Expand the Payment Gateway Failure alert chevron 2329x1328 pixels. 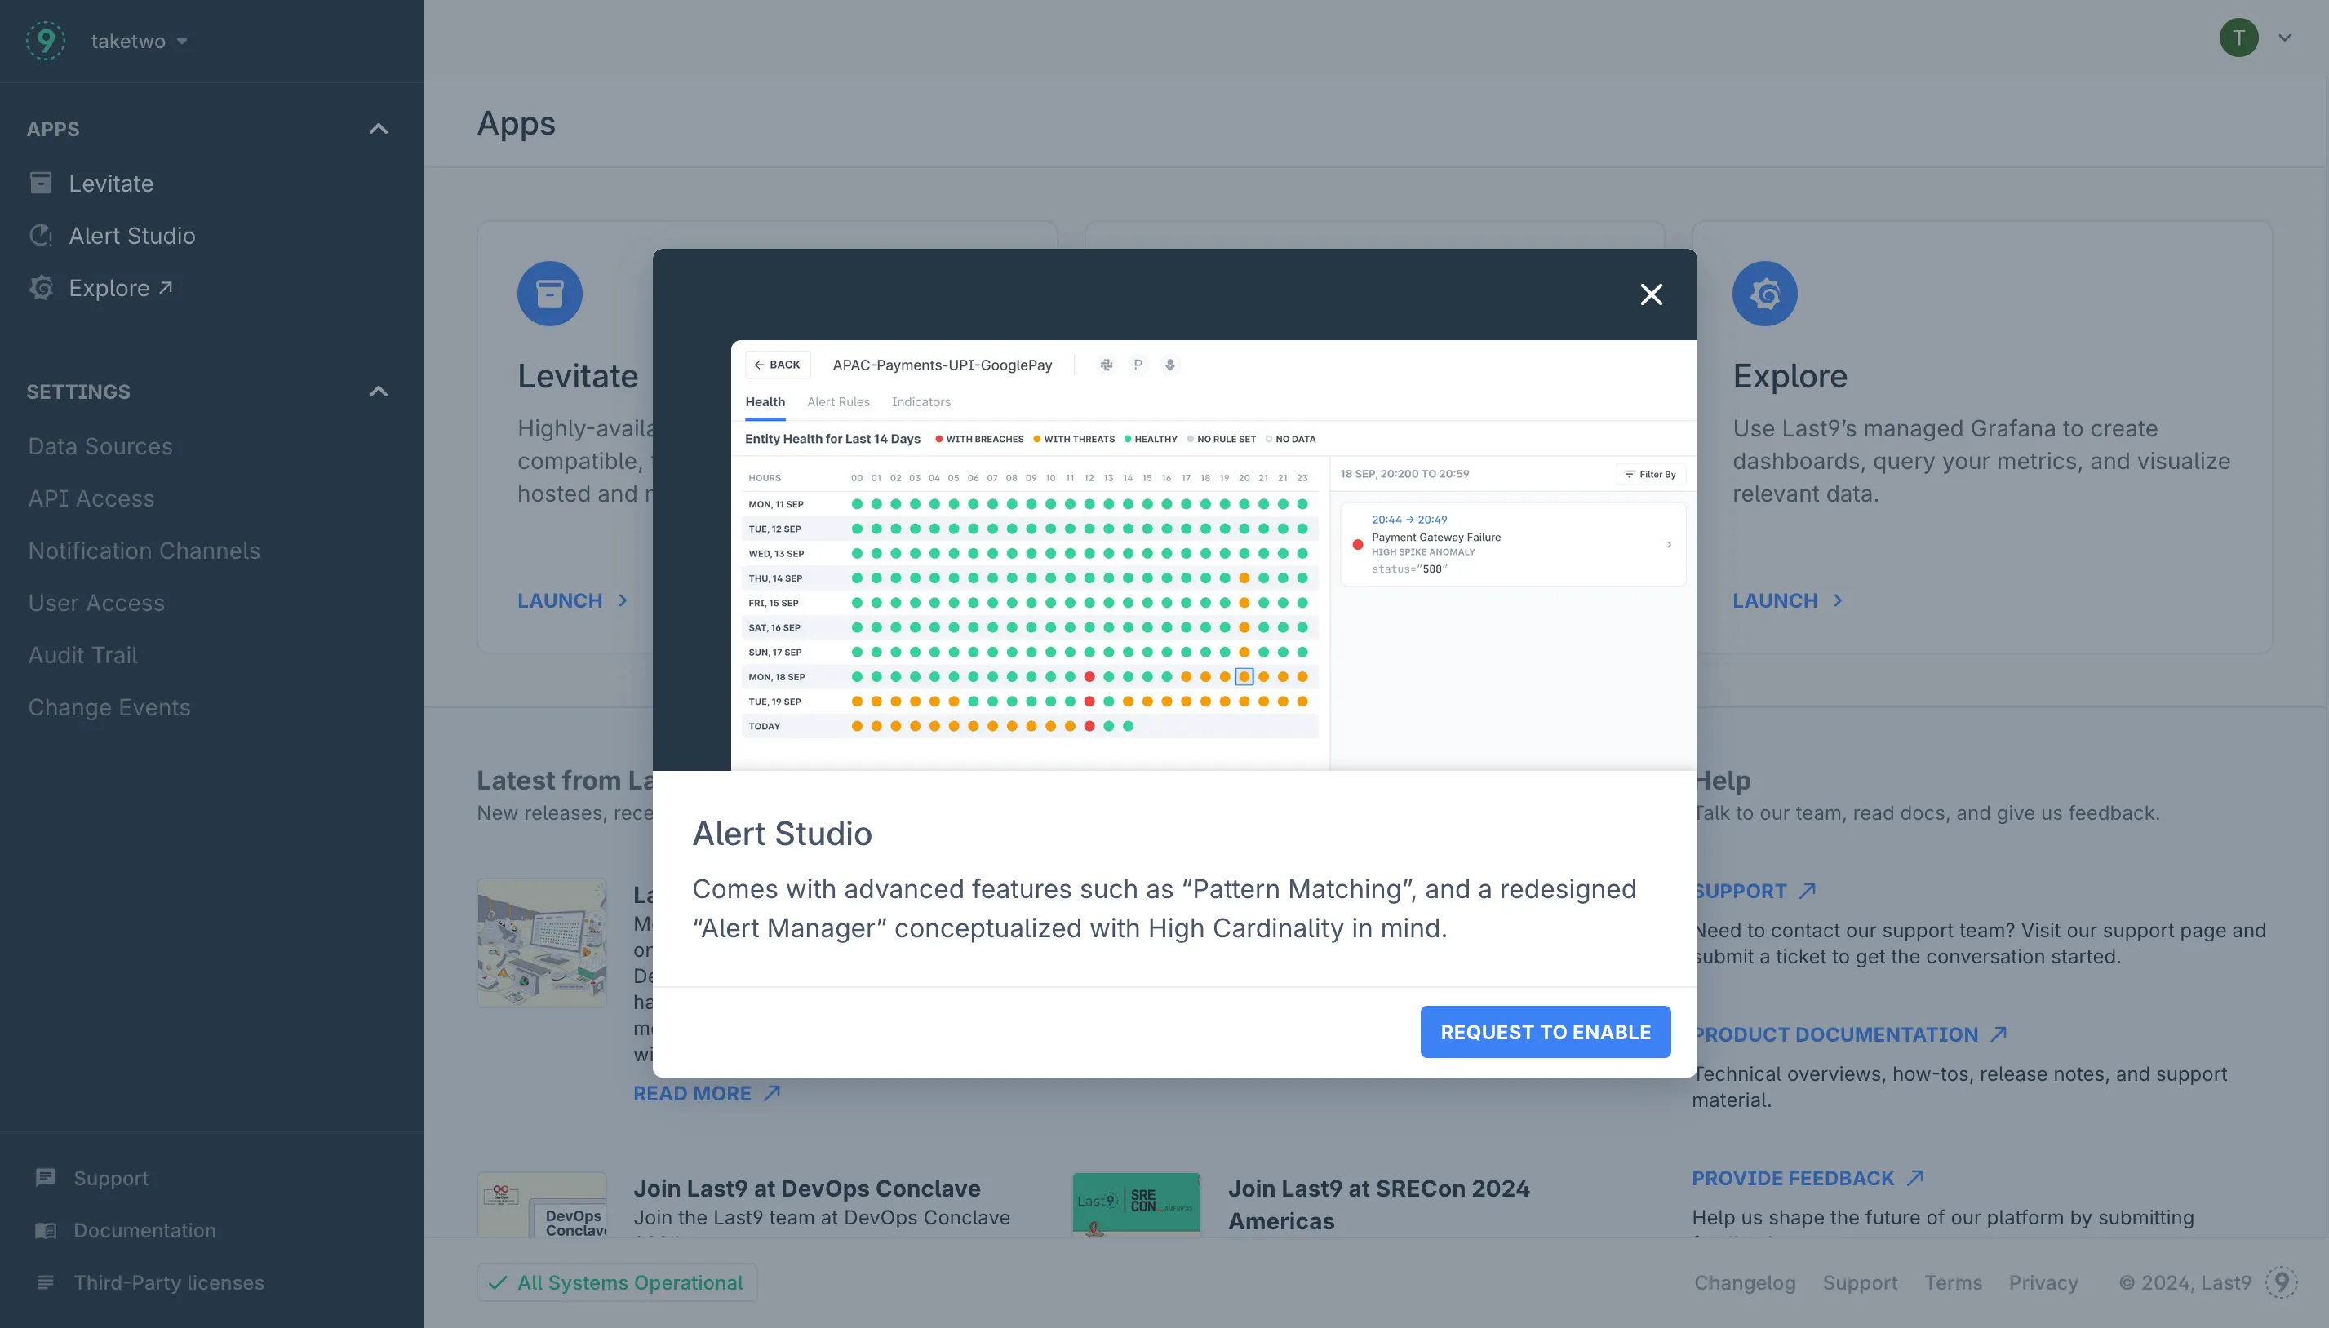click(1669, 545)
